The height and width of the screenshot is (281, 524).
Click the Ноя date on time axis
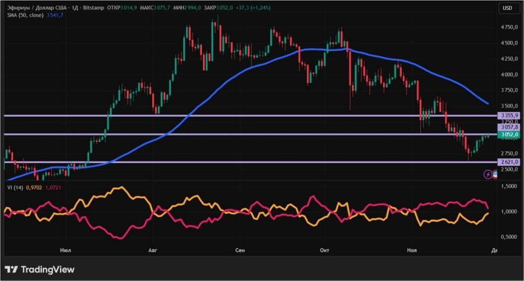click(x=412, y=250)
